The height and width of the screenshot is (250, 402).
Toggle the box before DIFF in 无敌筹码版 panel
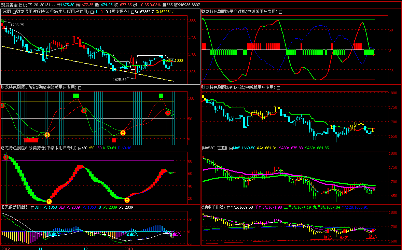[x=32, y=207]
